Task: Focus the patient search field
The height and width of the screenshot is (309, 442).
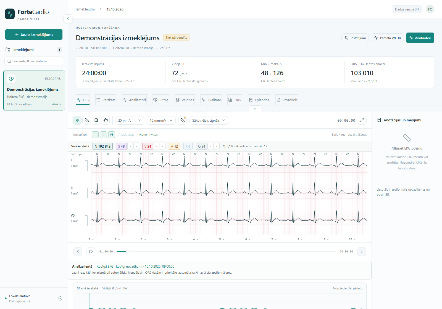Action: [x=34, y=61]
